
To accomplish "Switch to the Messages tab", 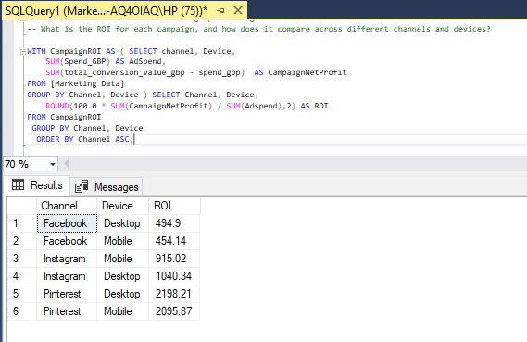I will coord(107,186).
